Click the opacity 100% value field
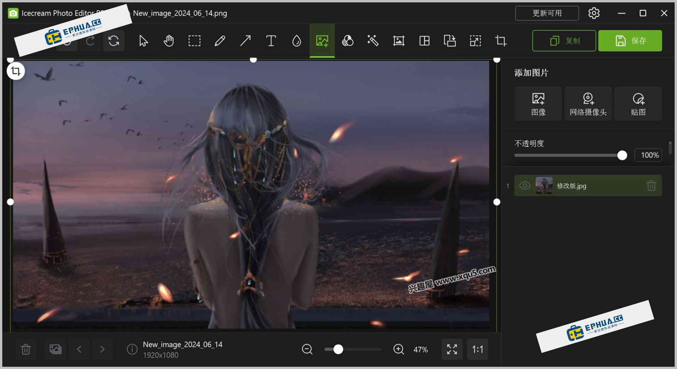Screen dimensions: 677x369 coord(648,155)
